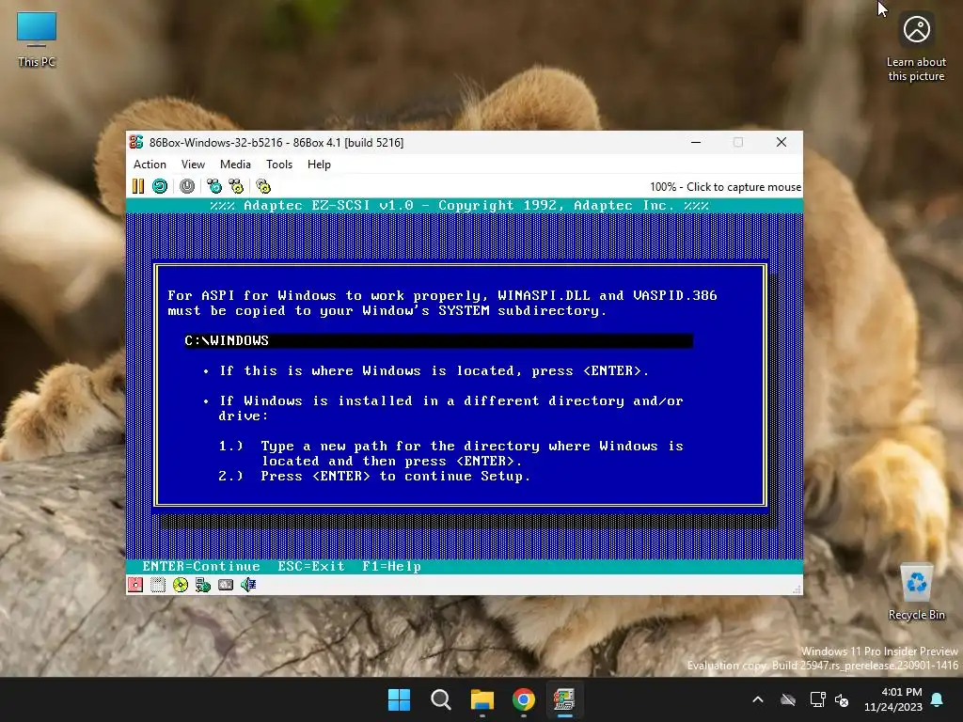
Task: Open taskbar Search
Action: click(x=440, y=699)
